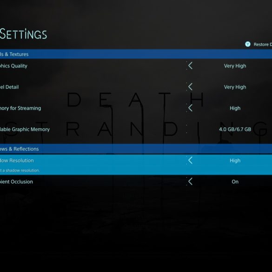Click the On value of Ambient Occlusion
This screenshot has height=272, width=272.
coord(235,182)
